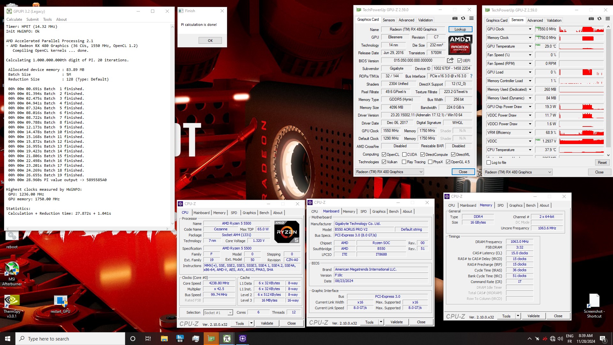613x345 pixels.
Task: Click the GPU Load sensor graph
Action: pos(581,72)
